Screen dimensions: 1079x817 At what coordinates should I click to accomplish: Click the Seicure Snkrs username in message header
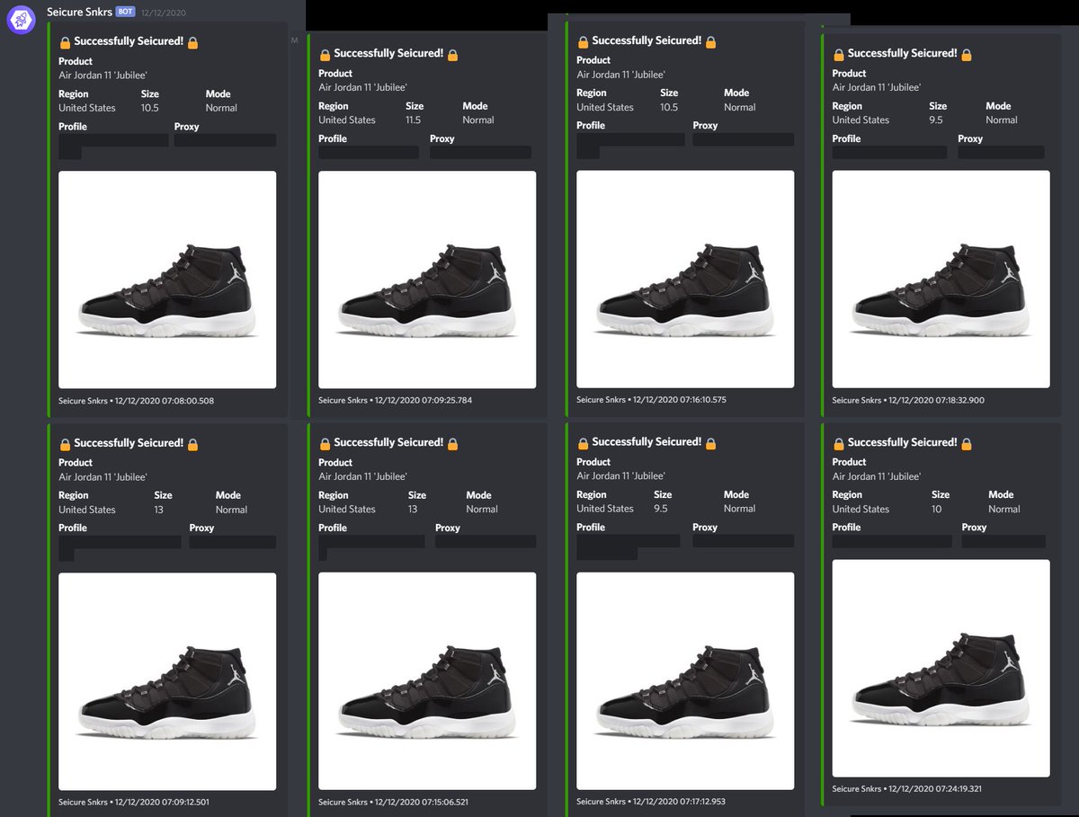point(79,13)
